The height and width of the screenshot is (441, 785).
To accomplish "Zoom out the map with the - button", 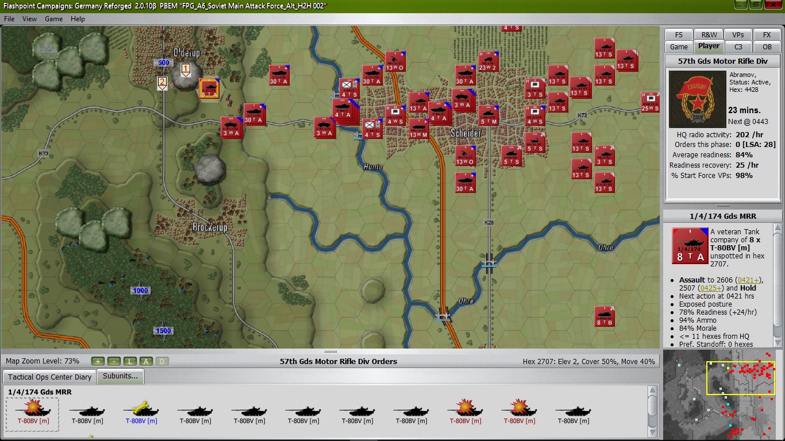I will tap(114, 361).
